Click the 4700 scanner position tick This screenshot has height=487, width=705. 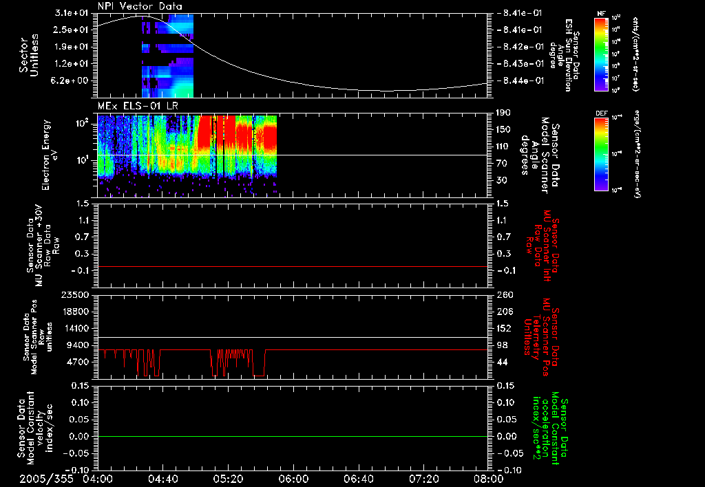point(78,362)
